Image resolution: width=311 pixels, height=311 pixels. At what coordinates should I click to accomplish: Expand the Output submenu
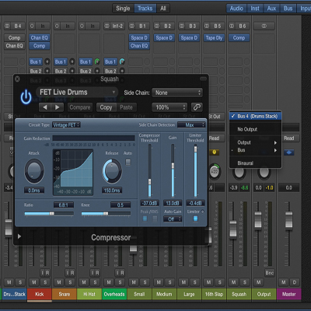256,142
